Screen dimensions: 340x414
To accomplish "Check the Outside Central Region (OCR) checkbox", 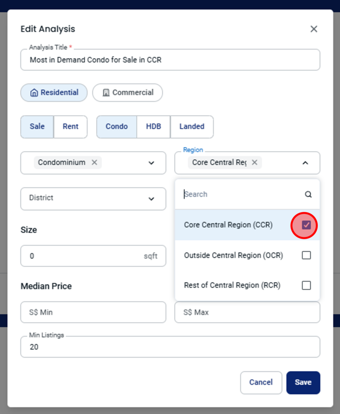I will tap(306, 256).
